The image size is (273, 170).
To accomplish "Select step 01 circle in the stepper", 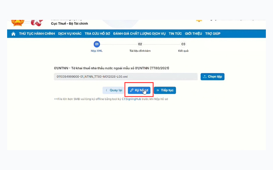I will coord(97,44).
